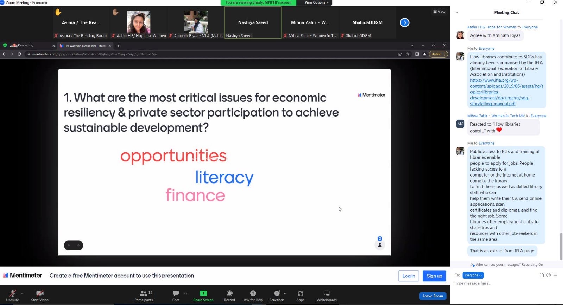This screenshot has width=563, height=305.
Task: Click the green Share Screen icon
Action: 203,293
